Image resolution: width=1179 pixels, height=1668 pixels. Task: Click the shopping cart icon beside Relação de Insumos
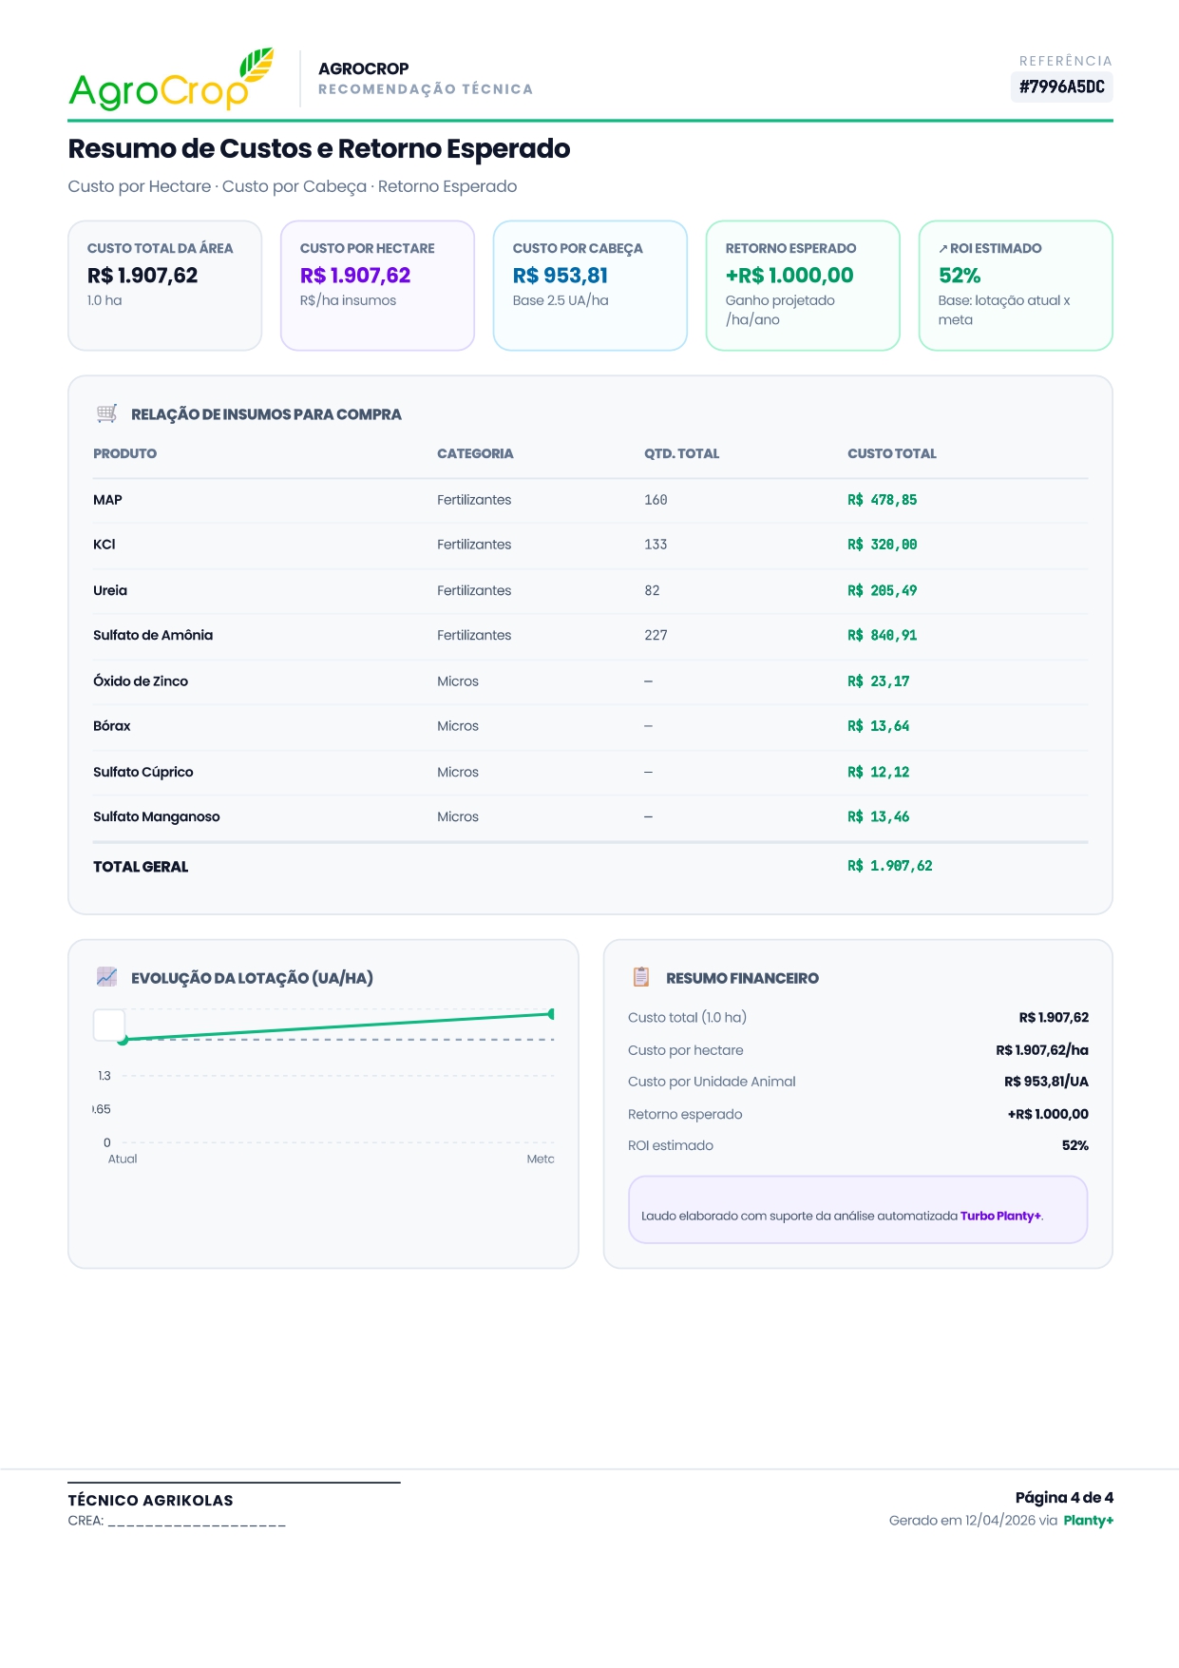(106, 413)
